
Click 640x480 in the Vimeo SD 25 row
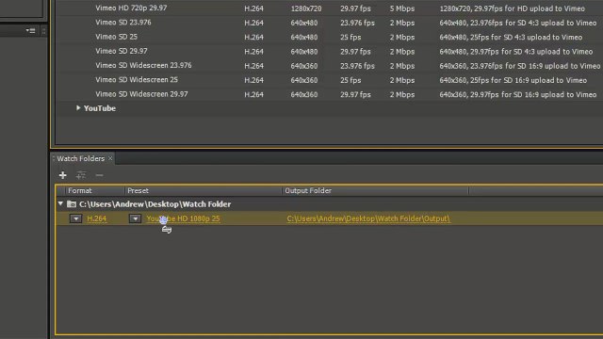[x=304, y=38]
